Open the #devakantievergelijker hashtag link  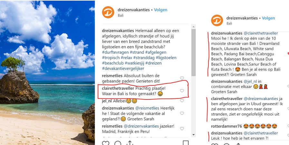(x=123, y=68)
